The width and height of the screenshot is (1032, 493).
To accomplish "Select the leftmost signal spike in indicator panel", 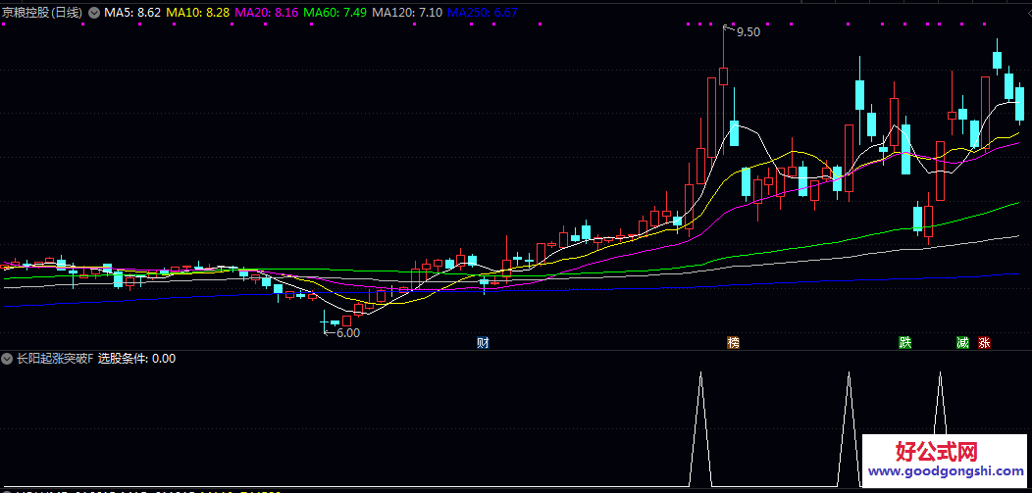I will tap(701, 428).
